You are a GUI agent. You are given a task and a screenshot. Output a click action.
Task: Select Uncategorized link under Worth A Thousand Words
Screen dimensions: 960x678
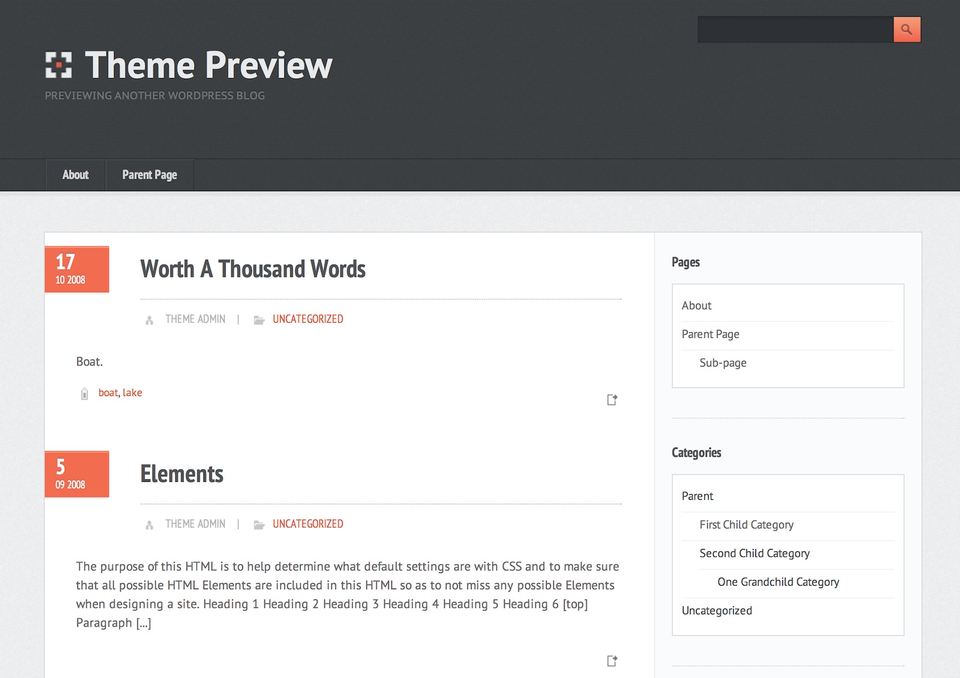308,319
